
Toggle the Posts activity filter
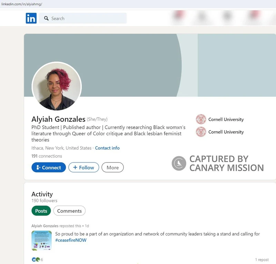(41, 211)
